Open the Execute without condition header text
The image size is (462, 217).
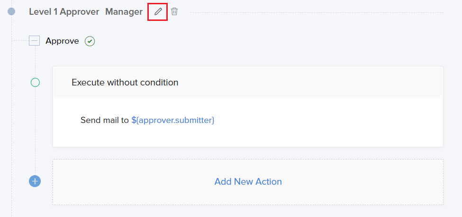[125, 83]
